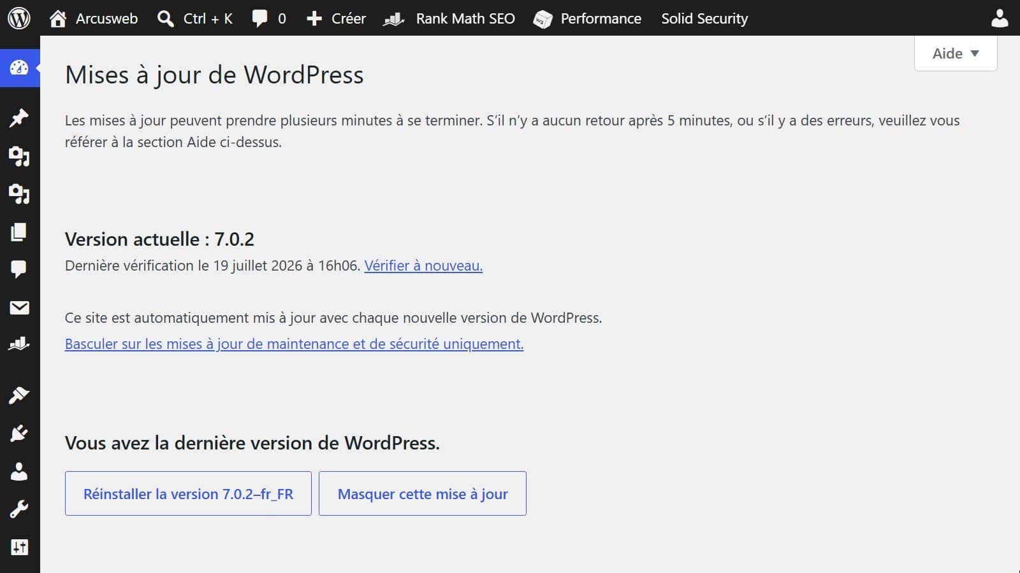Open the Créer new content menu
Viewport: 1020px width, 573px height.
tap(336, 18)
